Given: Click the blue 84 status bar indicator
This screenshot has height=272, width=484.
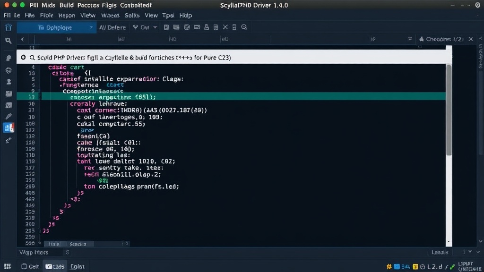Looking at the screenshot, I should point(402,266).
